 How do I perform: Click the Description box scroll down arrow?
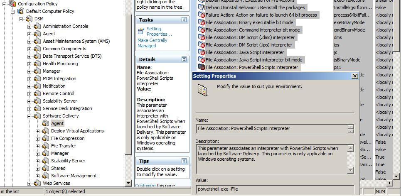click(351, 170)
